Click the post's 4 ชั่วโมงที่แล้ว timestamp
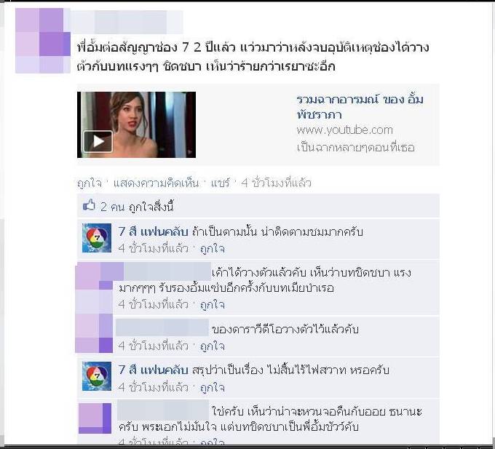The width and height of the screenshot is (495, 449). click(276, 183)
